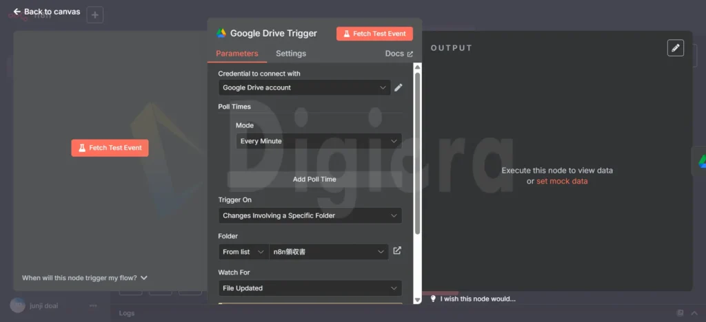This screenshot has height=322, width=706.
Task: Click the junji doal avatar
Action: 17,305
